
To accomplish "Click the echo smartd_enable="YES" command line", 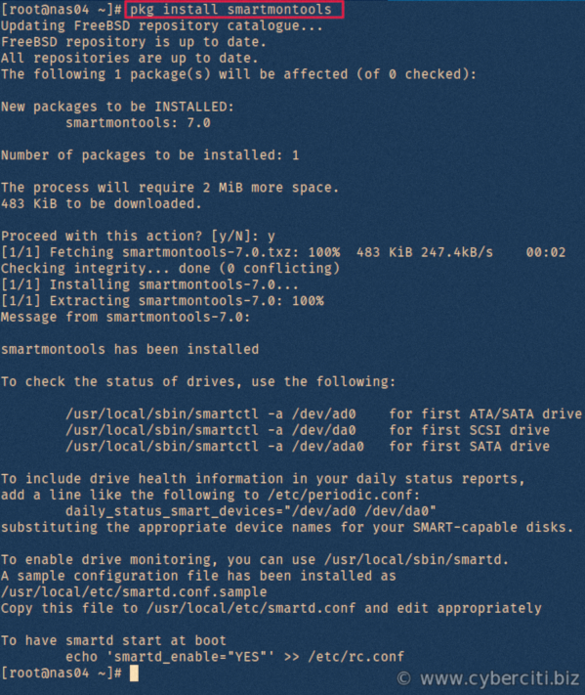I will pyautogui.click(x=234, y=657).
